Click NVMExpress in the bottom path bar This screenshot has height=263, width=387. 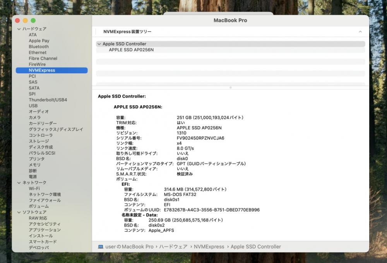click(x=209, y=247)
